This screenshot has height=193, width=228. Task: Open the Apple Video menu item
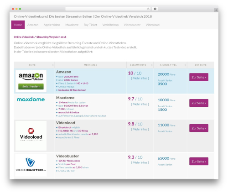coord(52,25)
